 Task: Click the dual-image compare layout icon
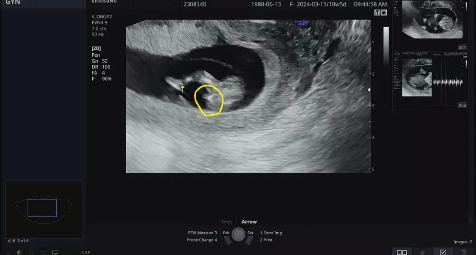pos(402,252)
